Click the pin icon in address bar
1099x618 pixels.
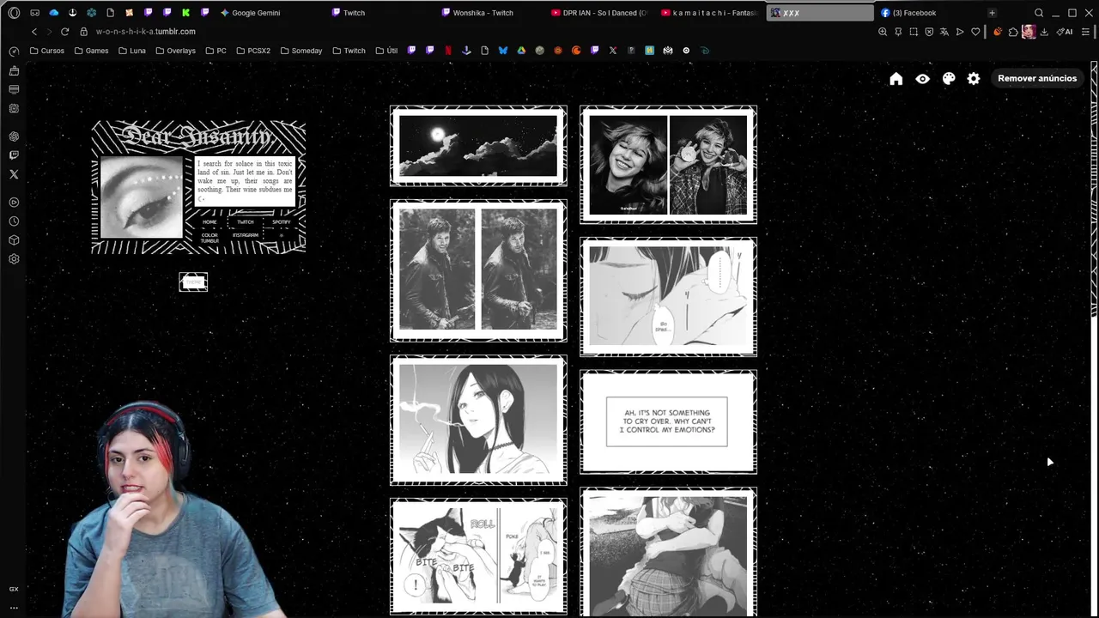(x=898, y=32)
